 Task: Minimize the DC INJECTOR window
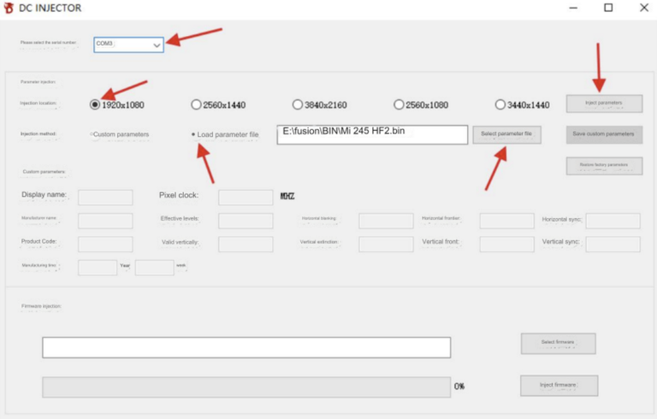pyautogui.click(x=573, y=8)
